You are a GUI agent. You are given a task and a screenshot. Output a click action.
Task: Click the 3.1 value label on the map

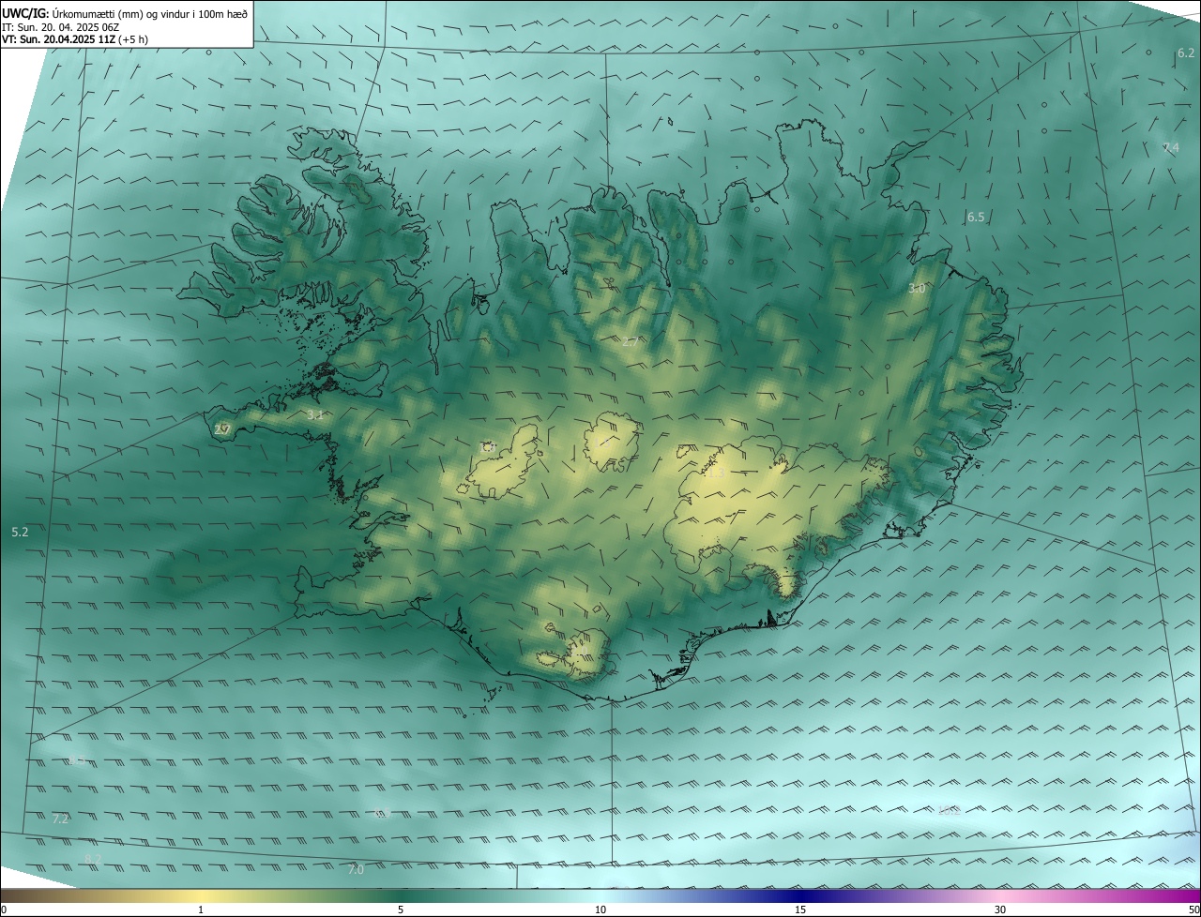pos(315,414)
